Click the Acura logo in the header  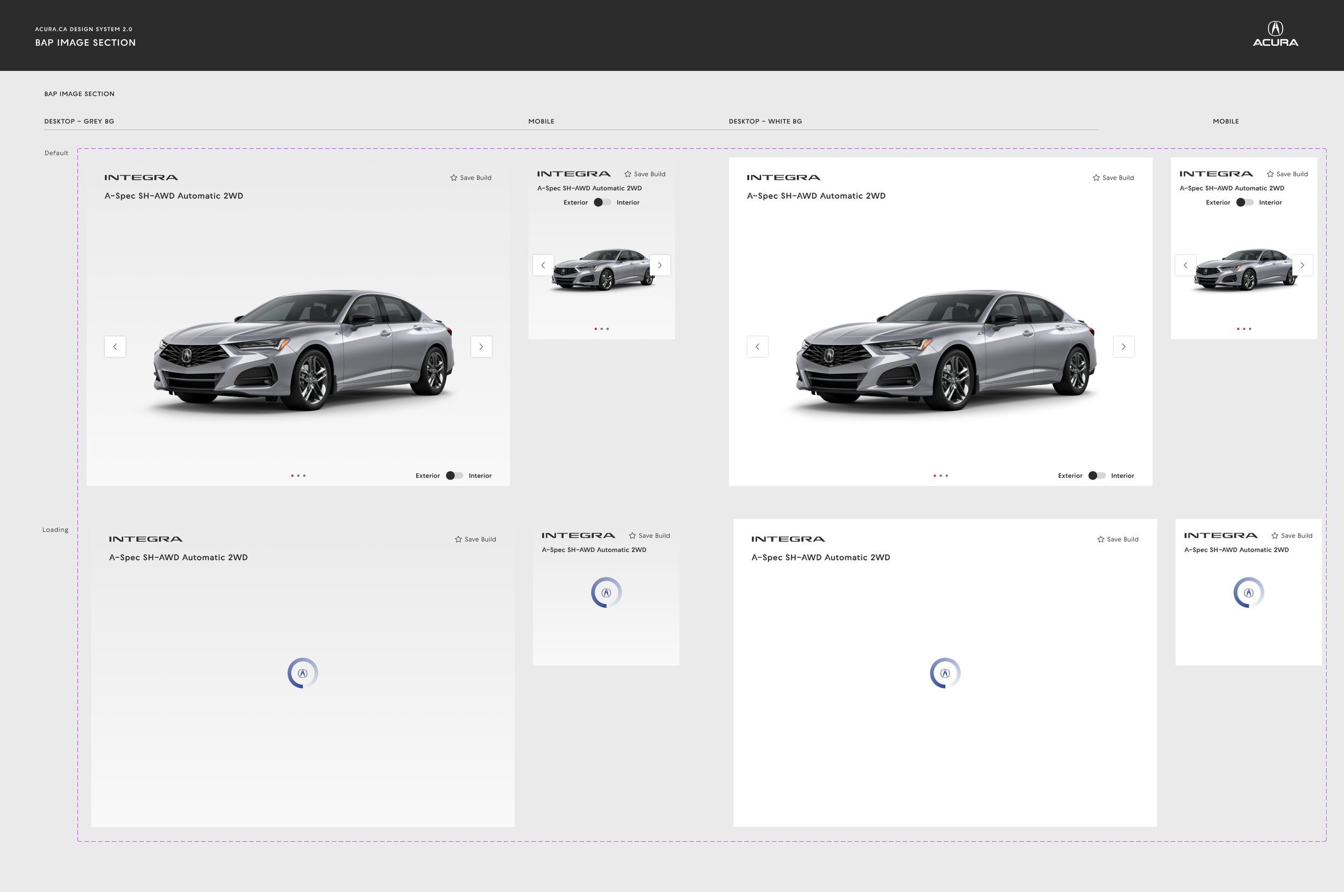[x=1275, y=33]
